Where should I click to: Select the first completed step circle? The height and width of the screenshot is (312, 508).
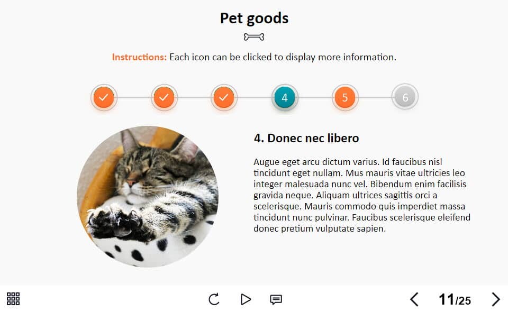104,97
